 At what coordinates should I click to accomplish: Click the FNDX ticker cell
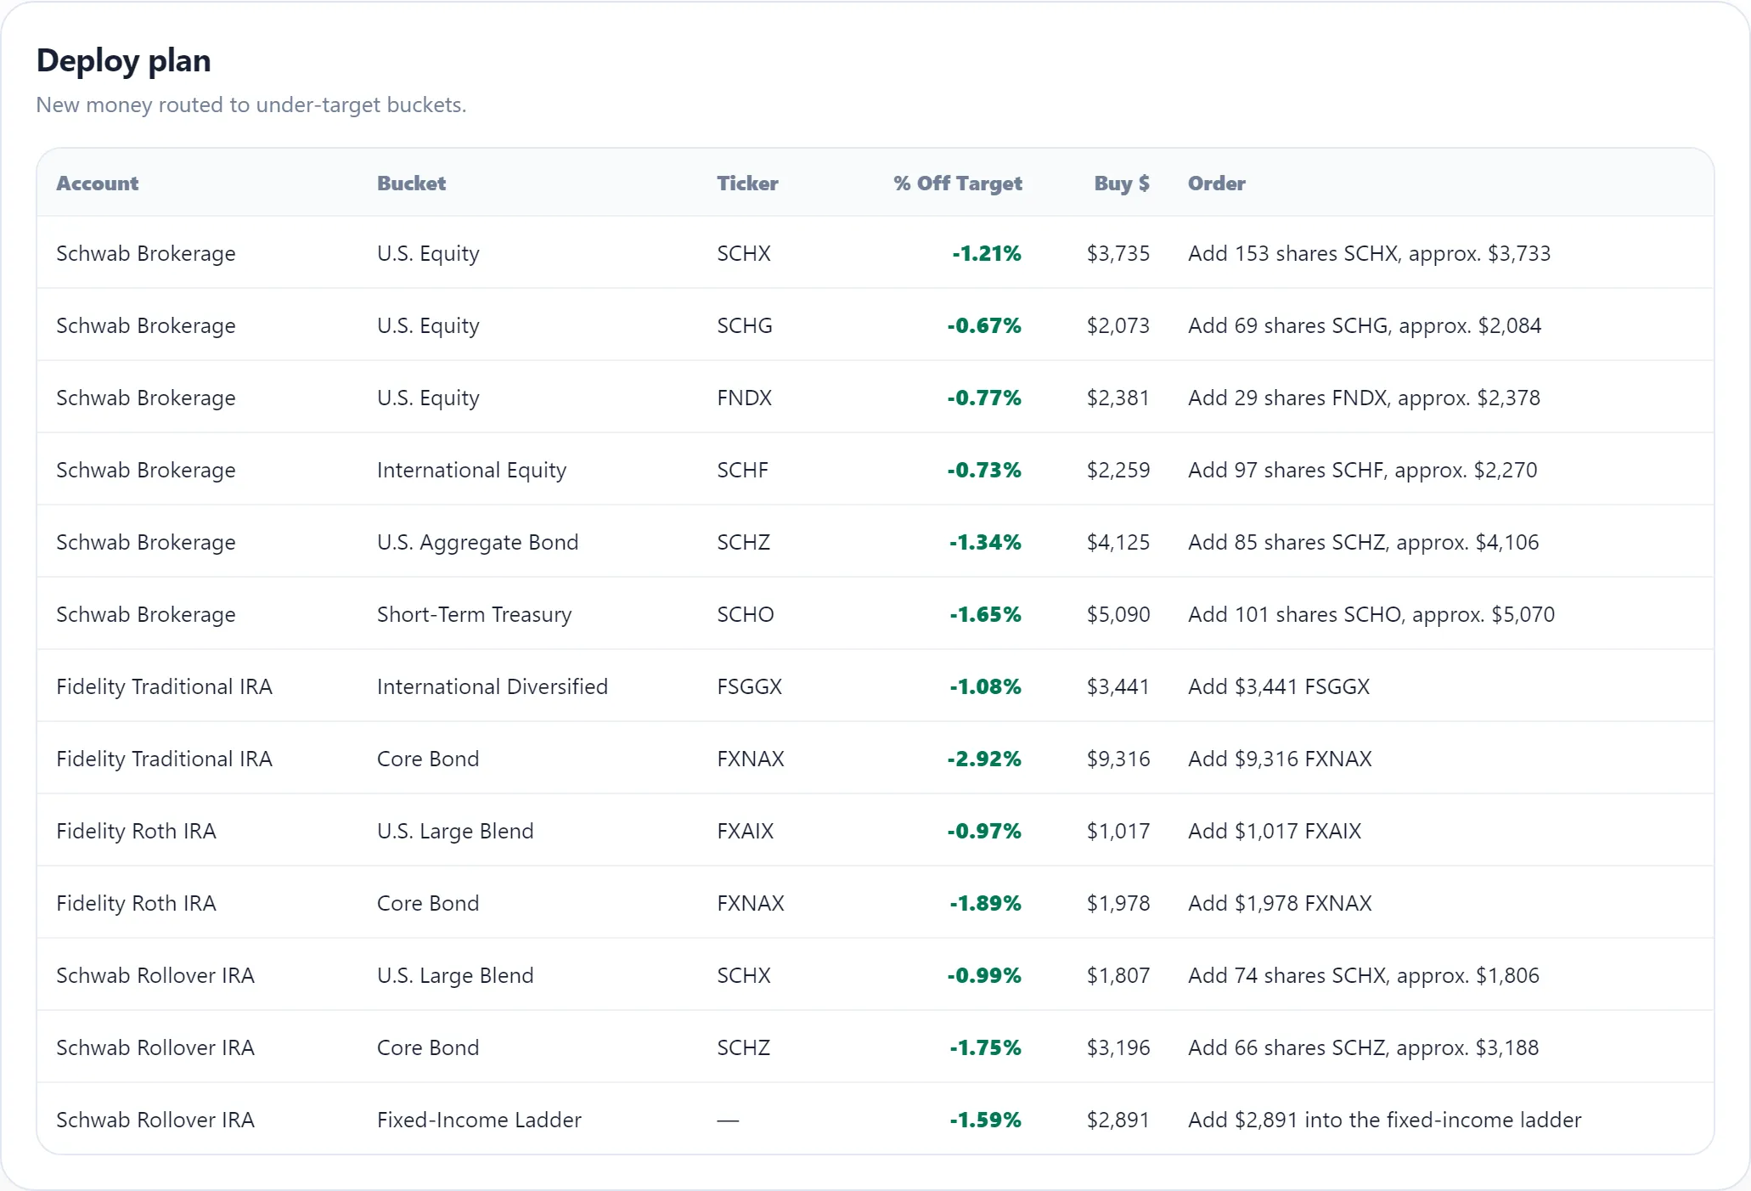(744, 398)
